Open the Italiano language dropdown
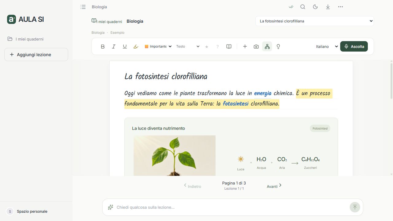The height and width of the screenshot is (221, 393). [327, 46]
